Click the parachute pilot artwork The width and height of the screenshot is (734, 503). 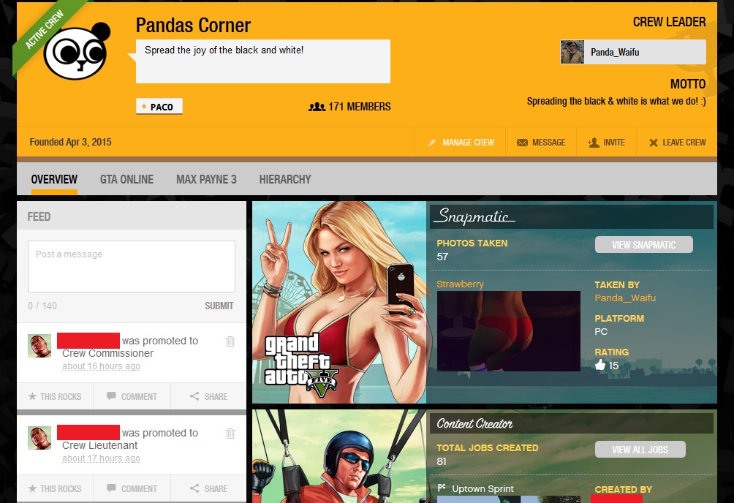339,456
